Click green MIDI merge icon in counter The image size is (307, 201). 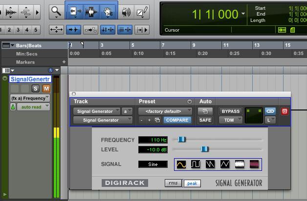pyautogui.click(x=282, y=30)
